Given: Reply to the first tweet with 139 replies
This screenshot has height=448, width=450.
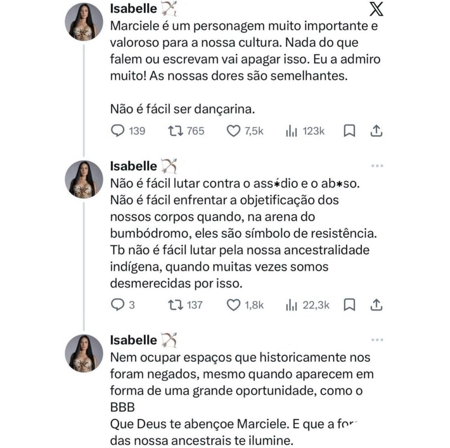Looking at the screenshot, I should [117, 131].
